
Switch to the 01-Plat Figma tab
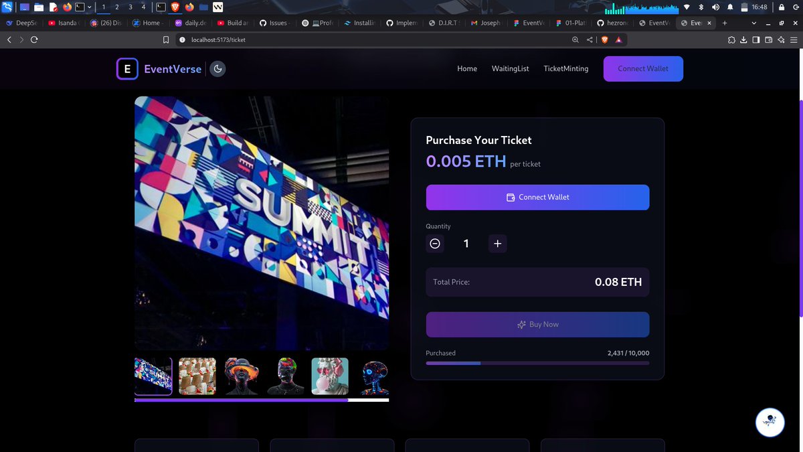pyautogui.click(x=571, y=23)
